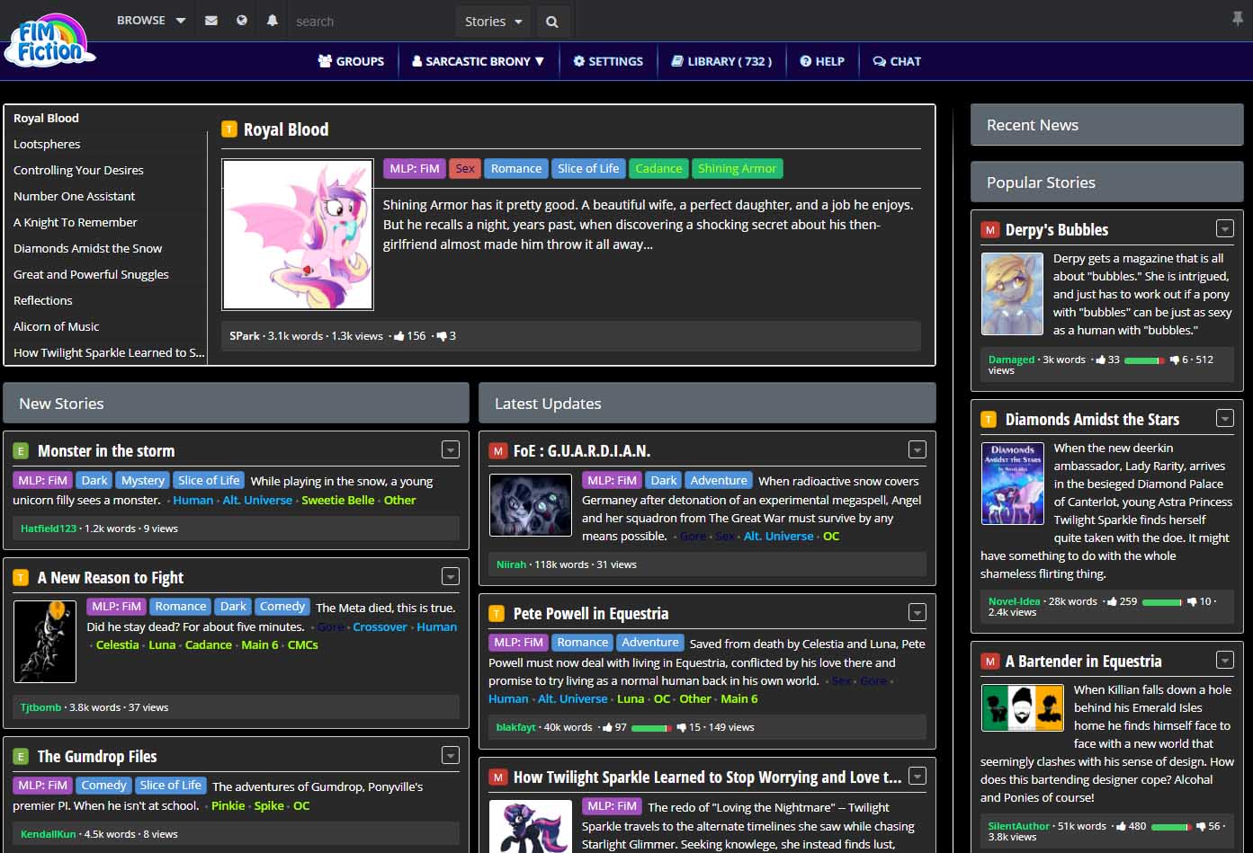
Task: Open Settings from the nav bar
Action: pyautogui.click(x=608, y=61)
